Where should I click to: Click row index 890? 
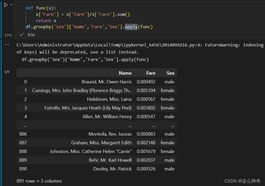click(x=23, y=169)
